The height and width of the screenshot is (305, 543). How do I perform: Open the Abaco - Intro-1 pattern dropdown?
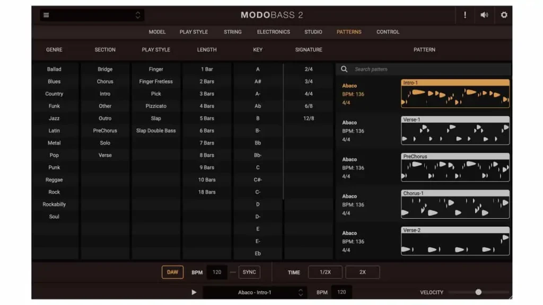[x=255, y=292]
